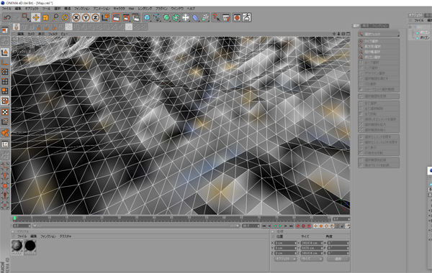Render the active view with the clapperboard icon
The width and height of the screenshot is (432, 273).
[x=116, y=17]
